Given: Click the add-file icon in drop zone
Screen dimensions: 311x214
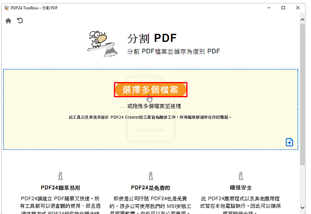Looking at the screenshot, I should (289, 142).
